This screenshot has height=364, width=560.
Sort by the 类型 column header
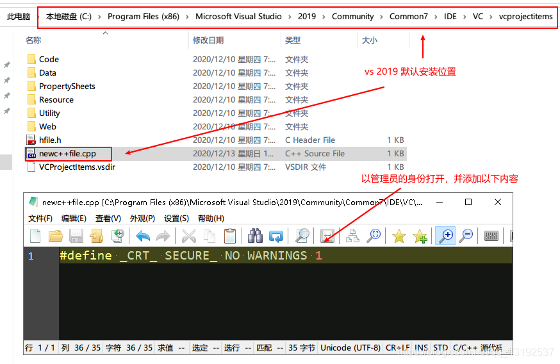(293, 40)
